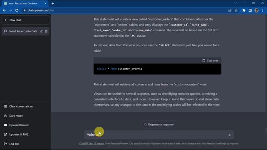Open the Chrome three-dot menu

pos(263,10)
